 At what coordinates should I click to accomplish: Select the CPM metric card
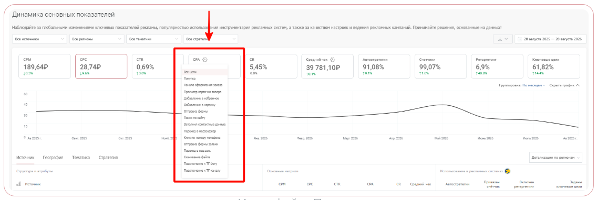(x=45, y=66)
